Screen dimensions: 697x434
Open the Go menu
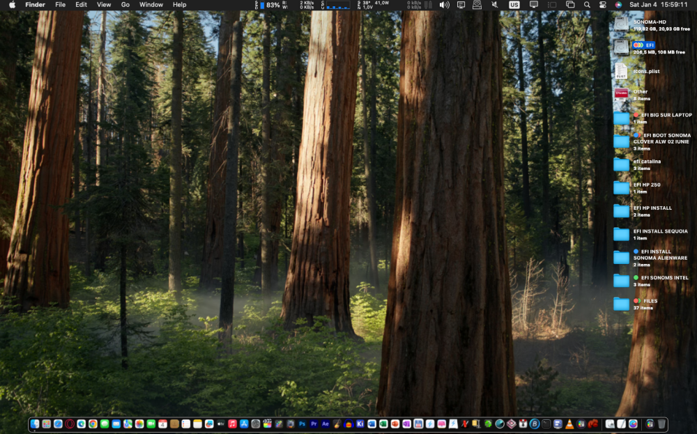coord(125,5)
